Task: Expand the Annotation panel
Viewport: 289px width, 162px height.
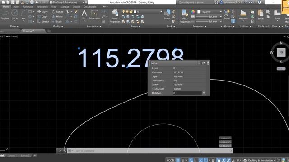Action: pos(94,26)
